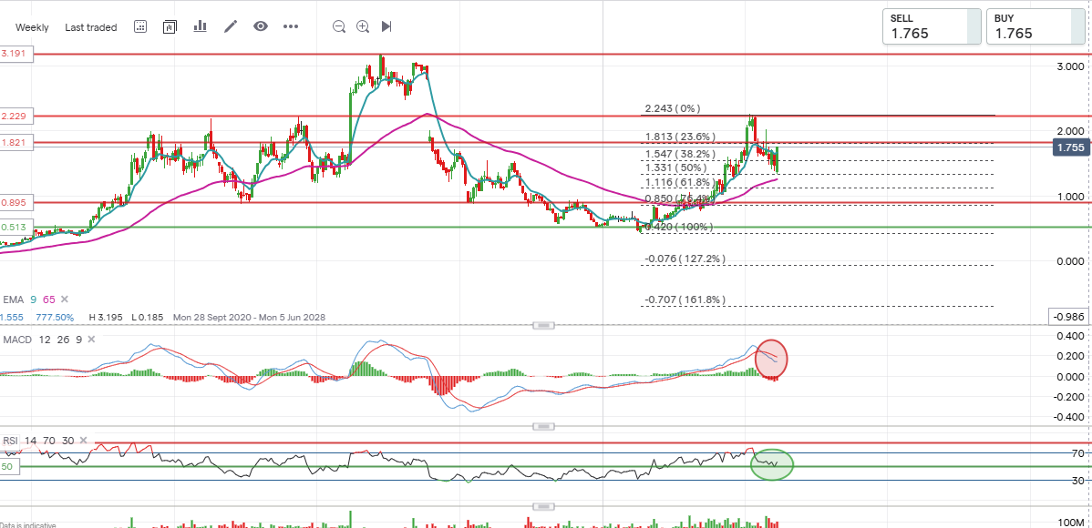1092x528 pixels.
Task: Select the 3.191 horizontal line price label
Action: coord(16,55)
